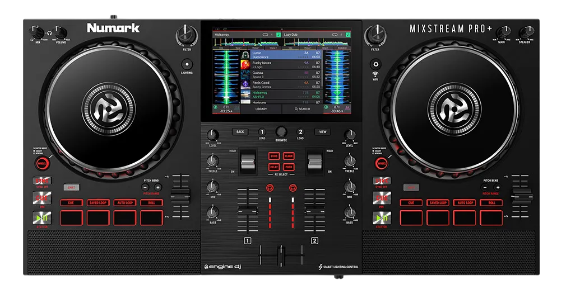The height and width of the screenshot is (294, 566).
Task: Select the Feels Good track row
Action: [281, 84]
